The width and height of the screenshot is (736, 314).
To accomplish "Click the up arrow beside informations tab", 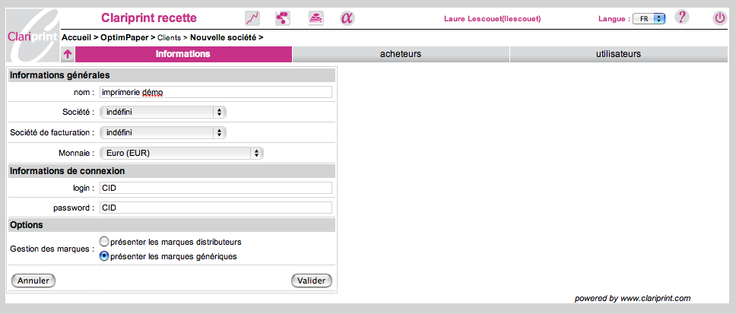I will [68, 54].
